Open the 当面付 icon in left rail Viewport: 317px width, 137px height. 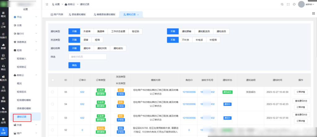coord(3,36)
